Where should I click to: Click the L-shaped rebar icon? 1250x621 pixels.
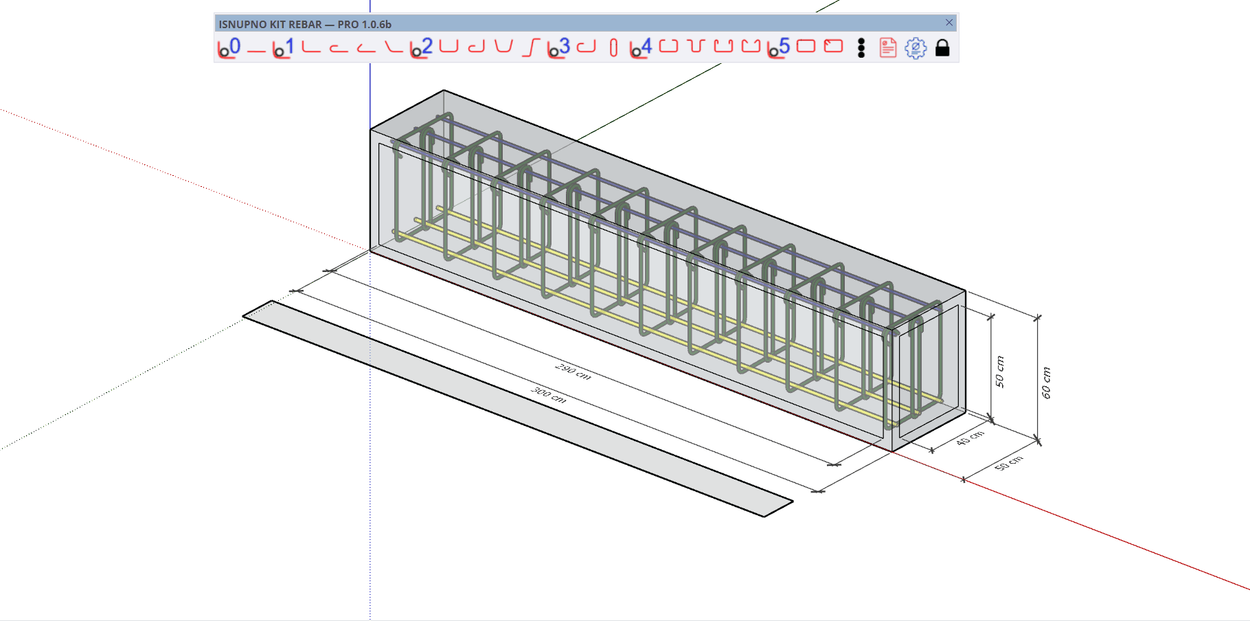point(311,48)
